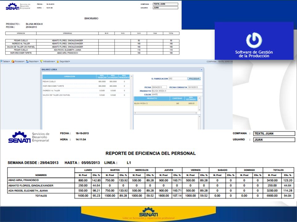Click TOTAL header in Bihorario table
The image size is (297, 222).
[x=171, y=33]
